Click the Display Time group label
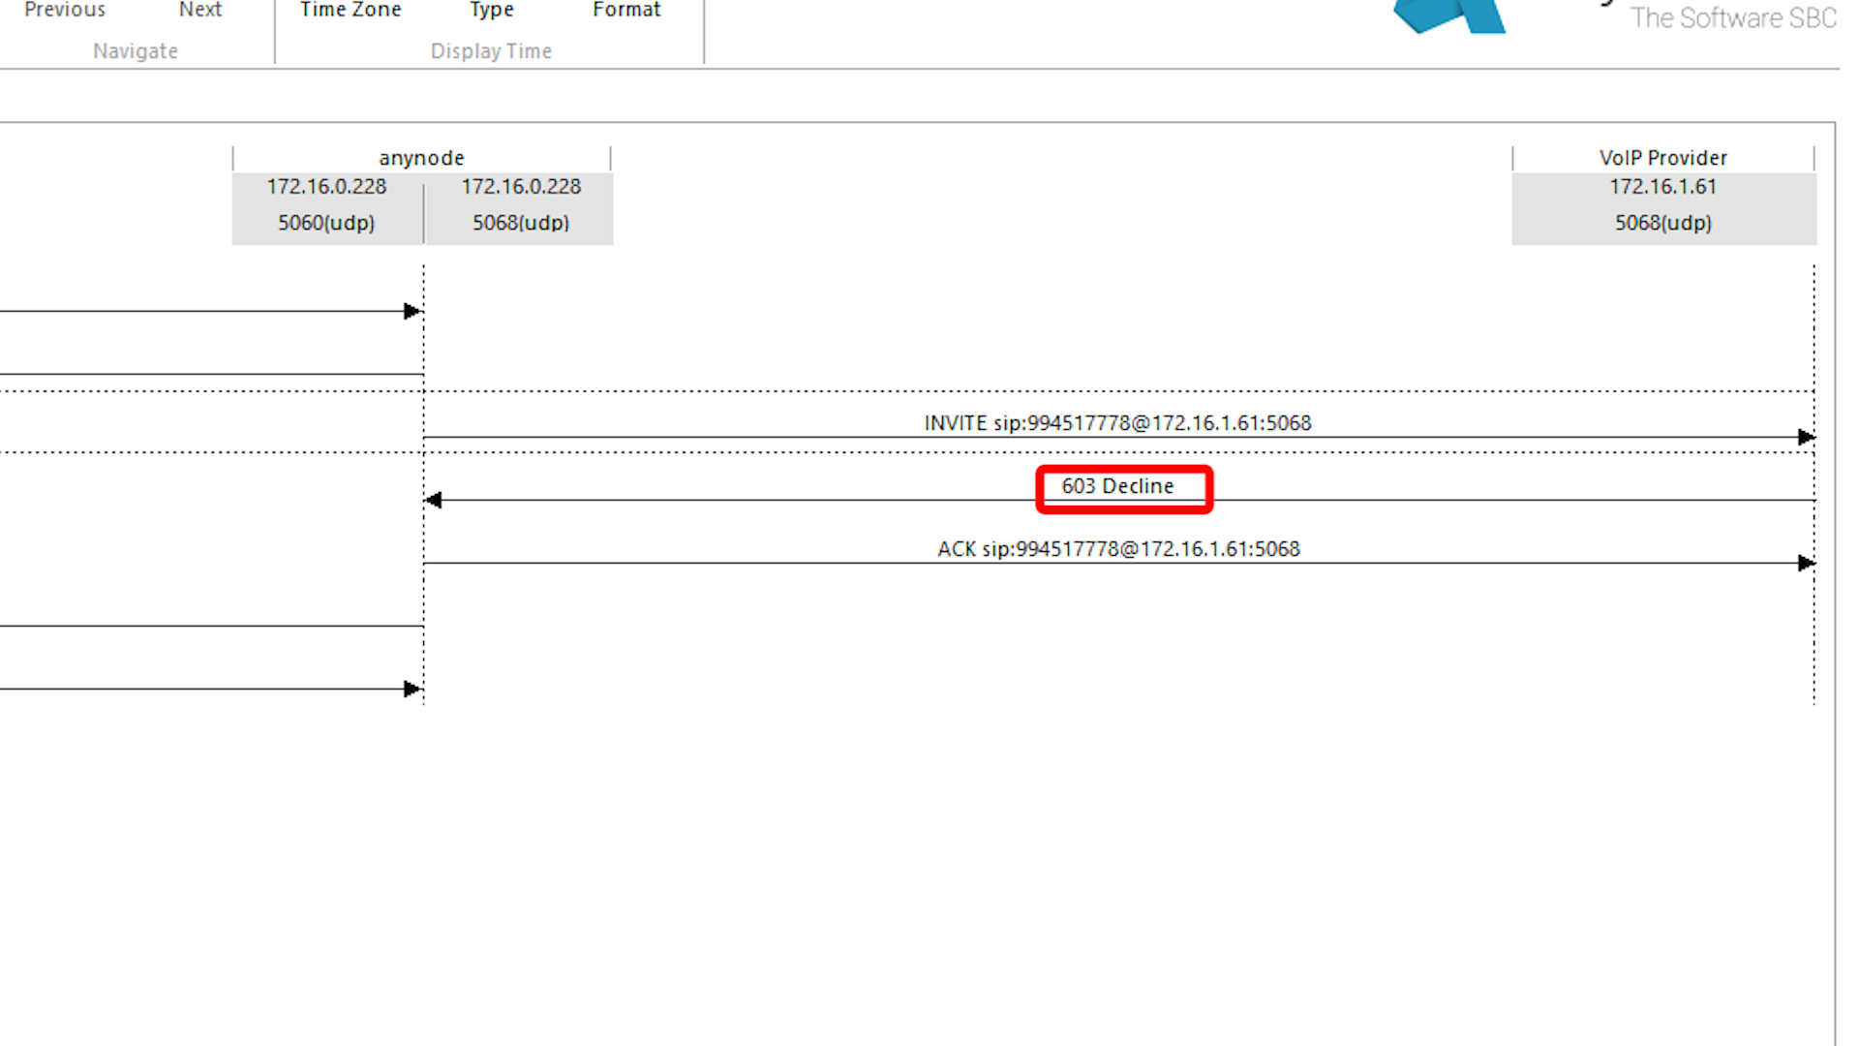This screenshot has width=1859, height=1046. tap(491, 51)
